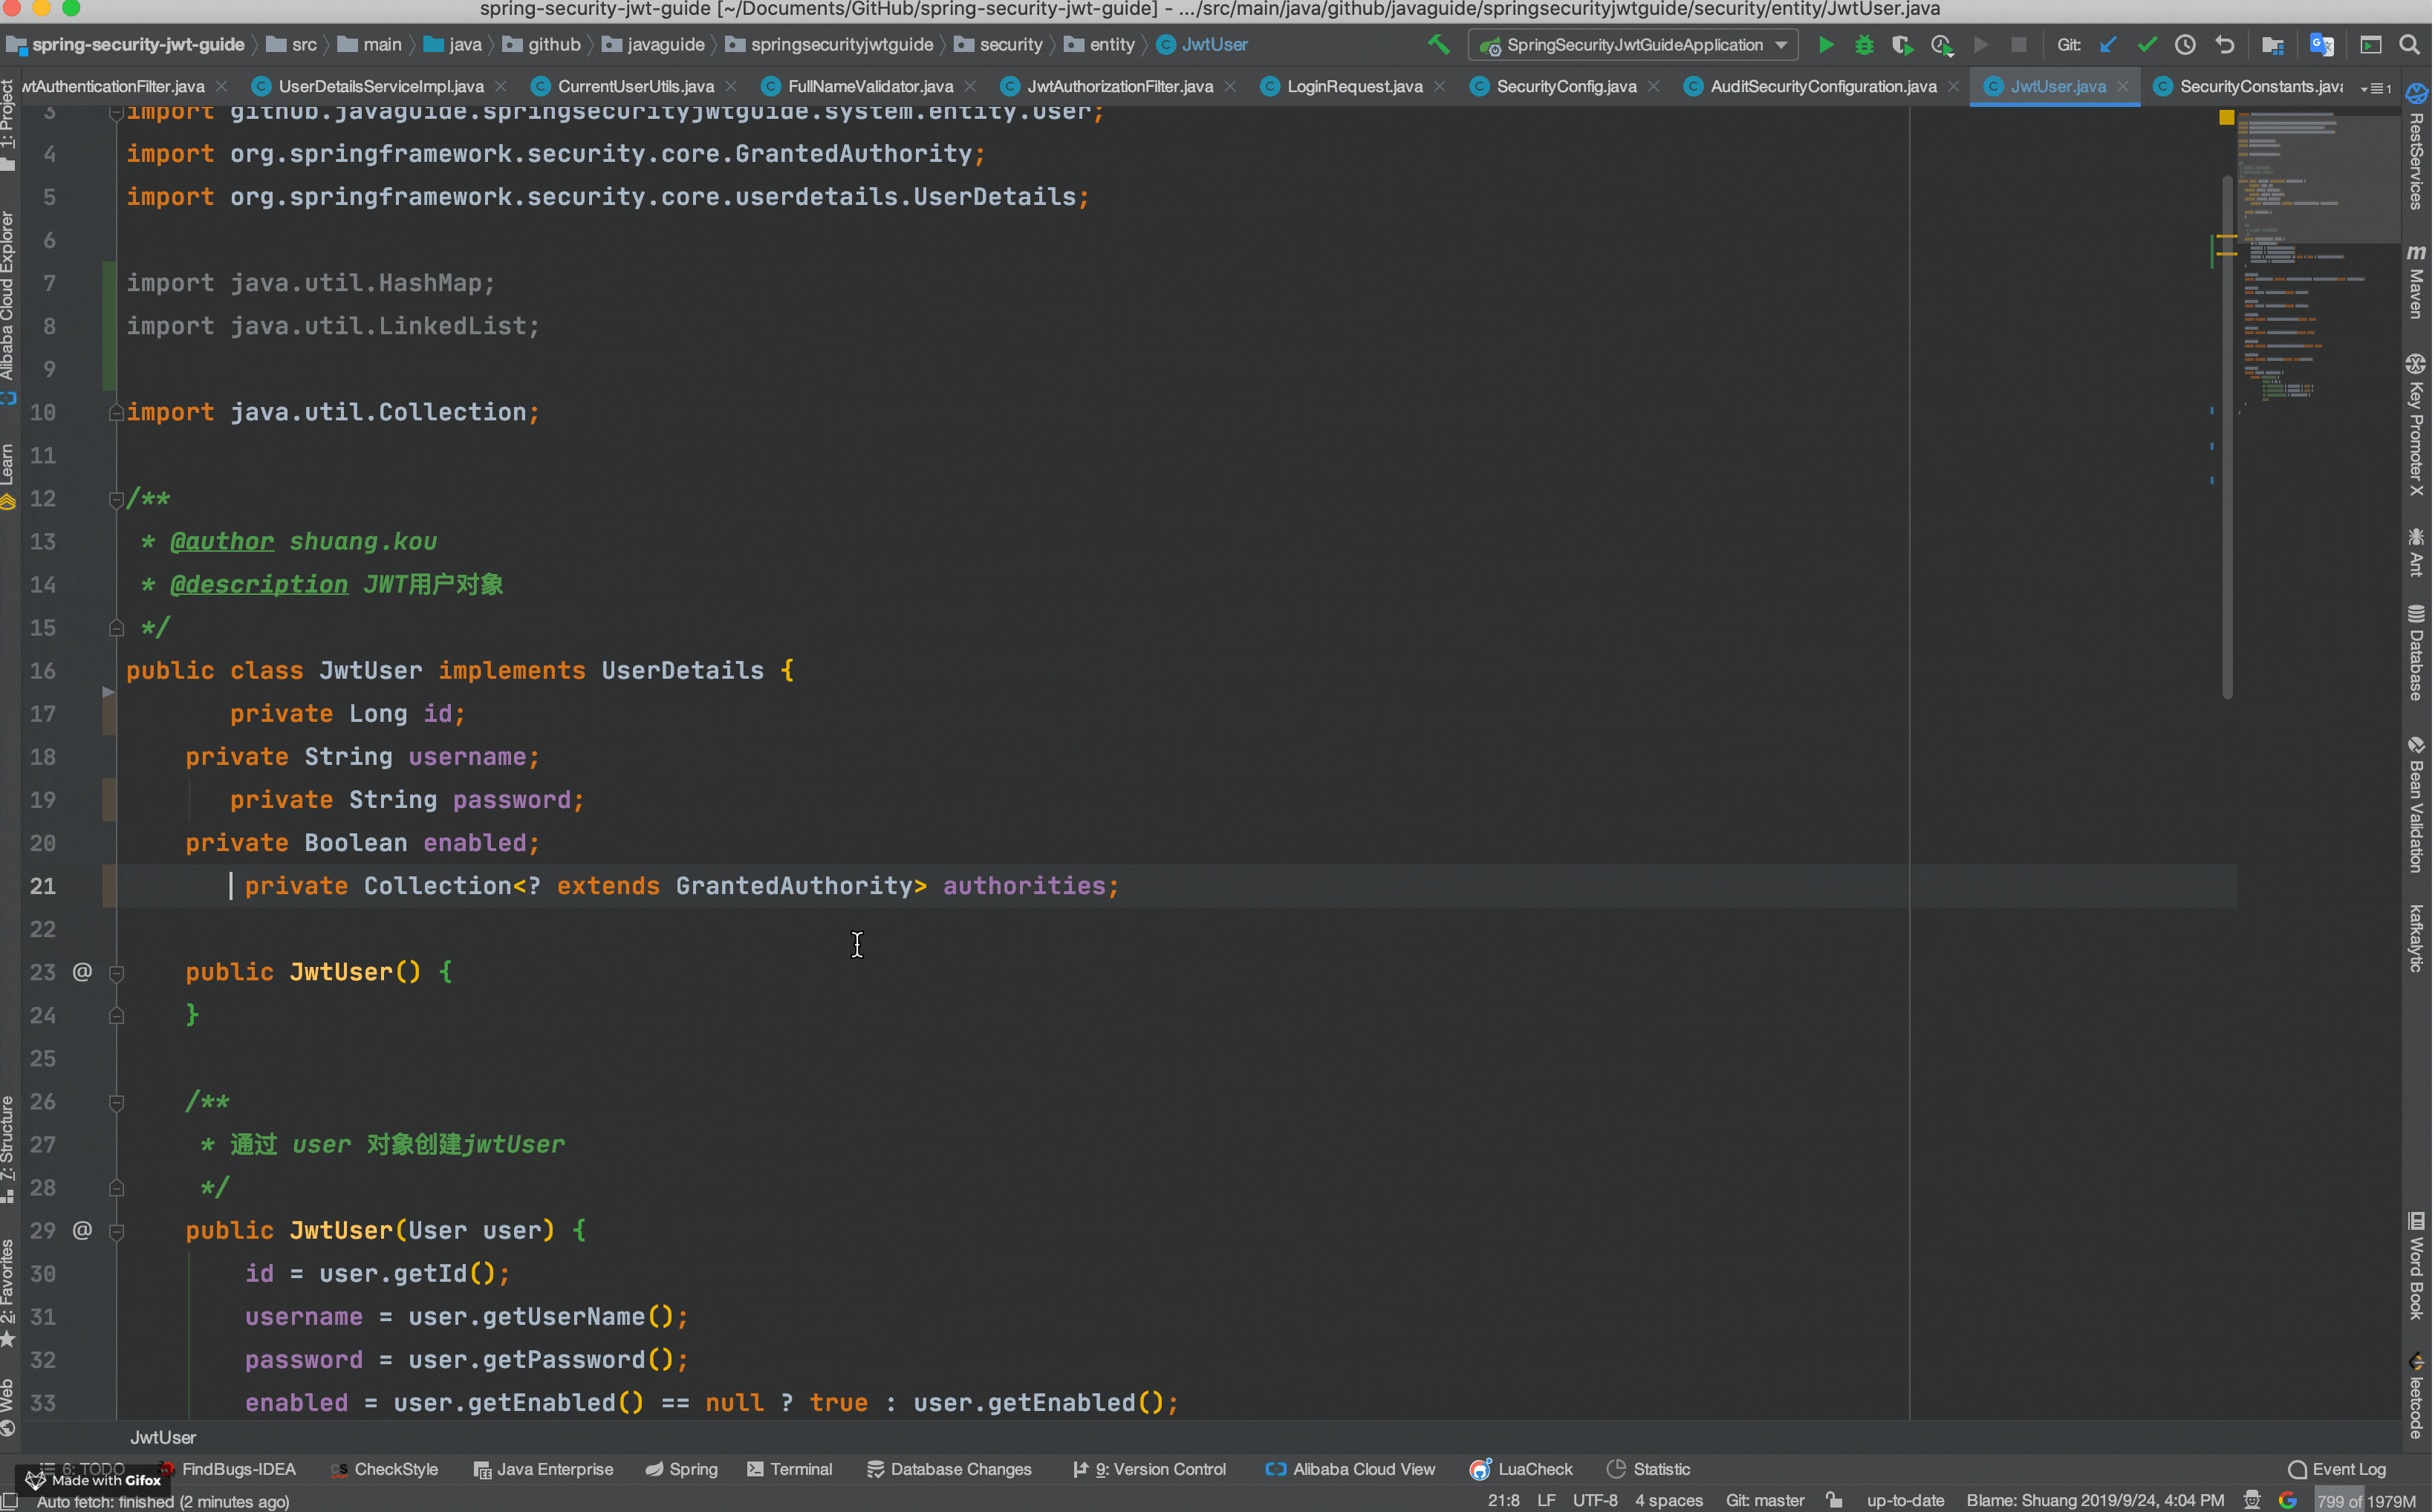Click Git commit green checkmark icon

click(2147, 45)
